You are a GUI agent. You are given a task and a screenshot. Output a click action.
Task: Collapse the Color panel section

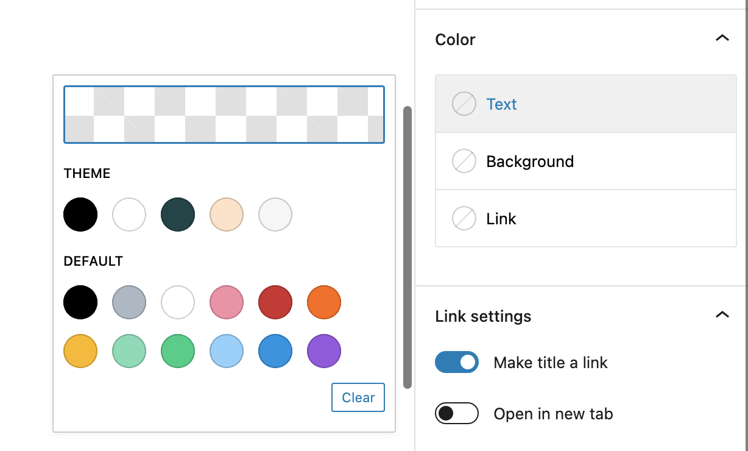[722, 39]
